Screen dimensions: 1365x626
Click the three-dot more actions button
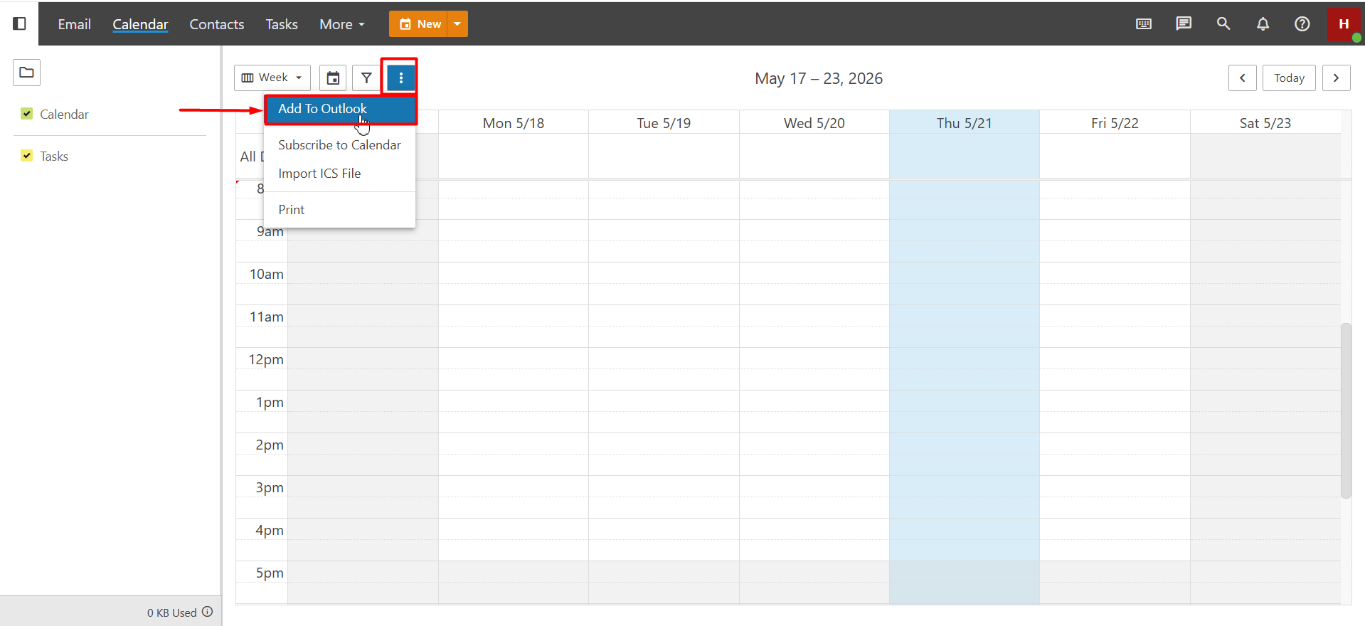(x=400, y=78)
